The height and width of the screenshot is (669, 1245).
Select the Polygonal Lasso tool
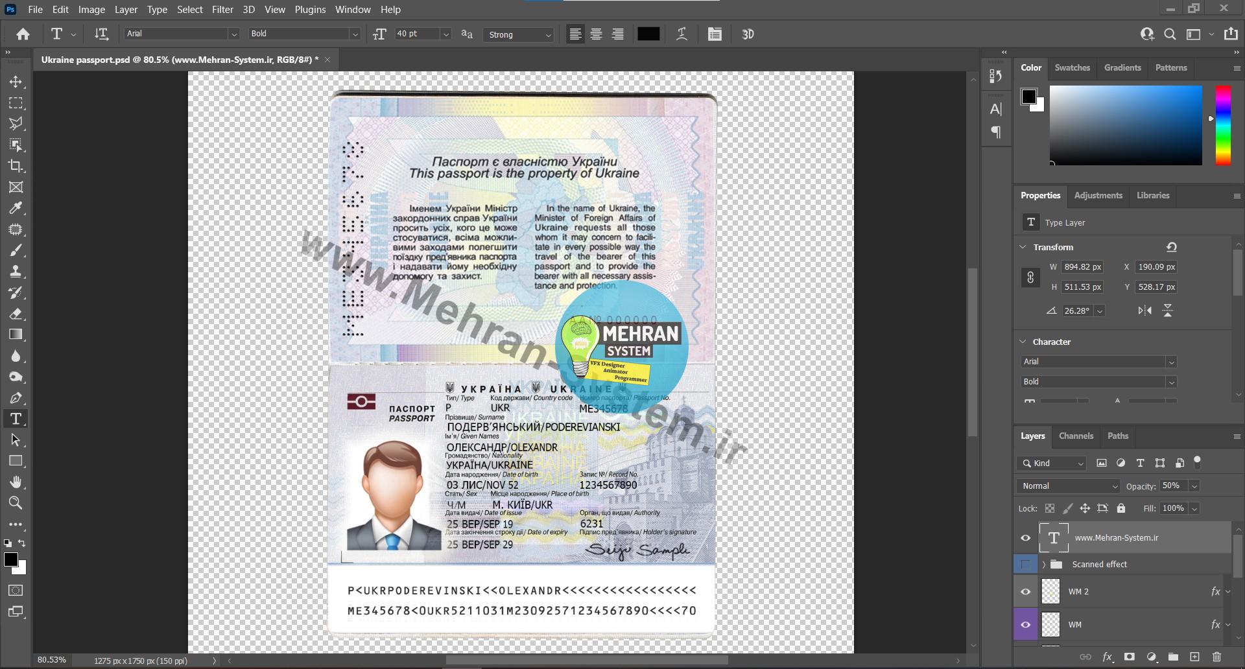tap(16, 124)
